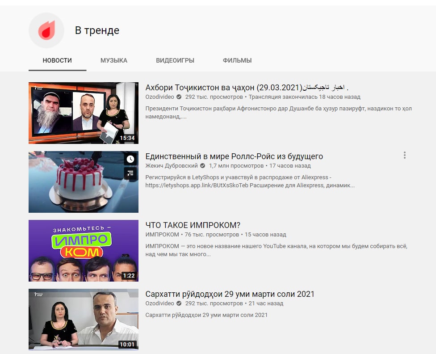Click description 'ИМПРОКОМ — это новое название'
Image resolution: width=436 pixels, height=354 pixels.
(276, 250)
